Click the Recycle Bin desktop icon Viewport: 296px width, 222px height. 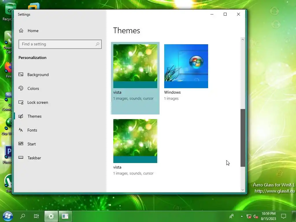[8, 12]
